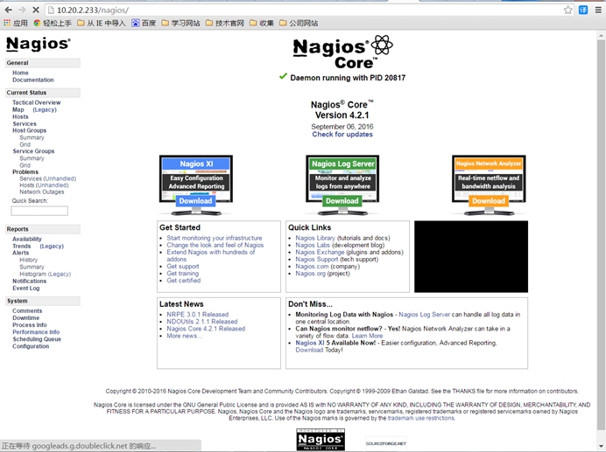
Task: Open Hosts (Unhandled) problems
Action: [x=44, y=185]
